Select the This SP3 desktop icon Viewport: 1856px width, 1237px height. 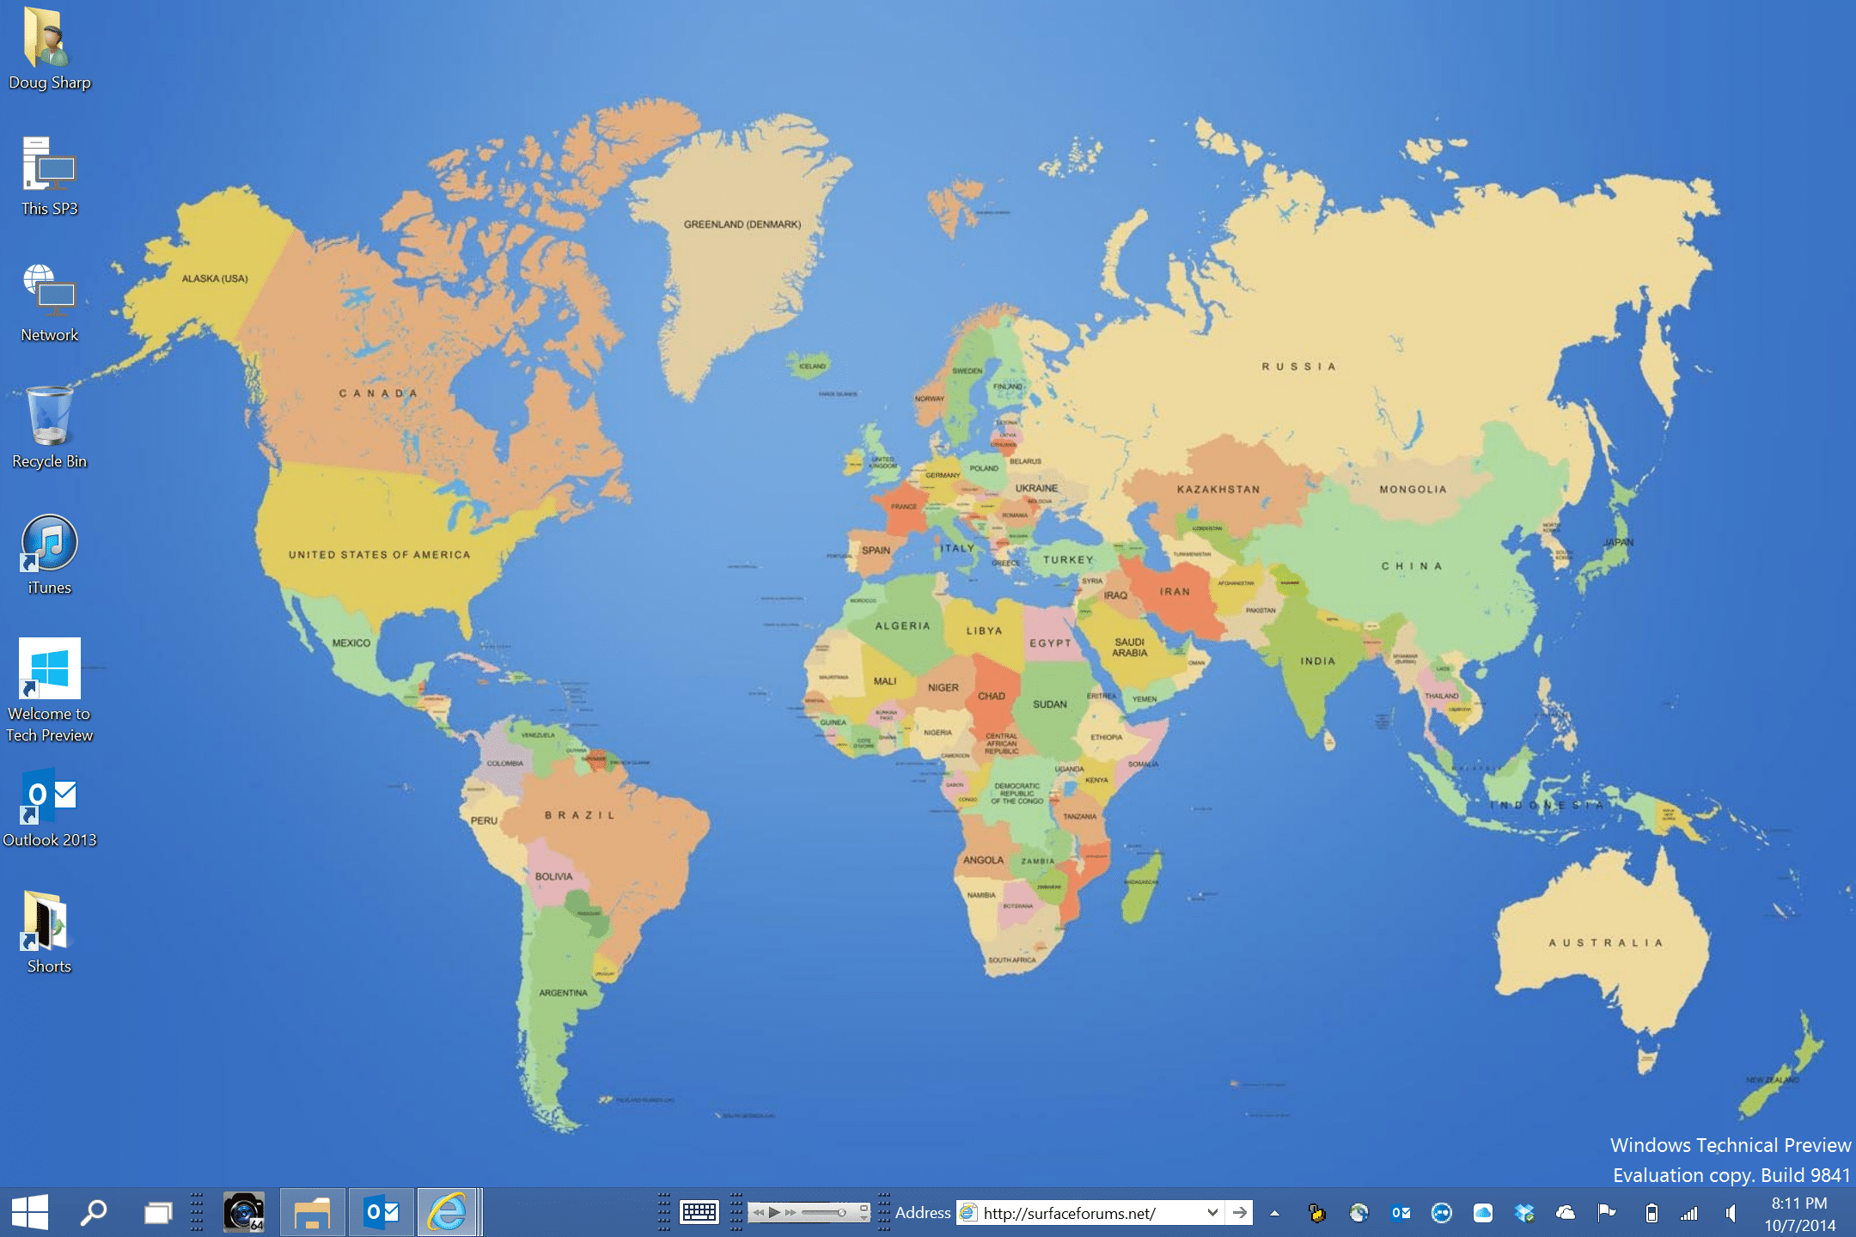[49, 176]
